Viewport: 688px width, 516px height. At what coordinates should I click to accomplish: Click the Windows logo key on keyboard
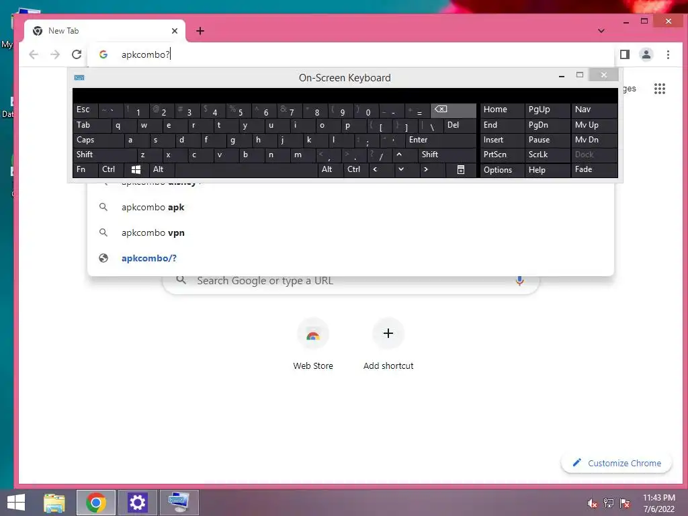[136, 169]
